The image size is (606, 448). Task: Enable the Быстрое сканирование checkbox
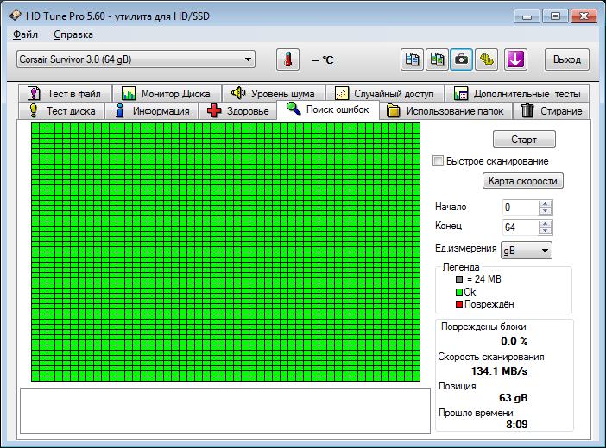click(439, 161)
